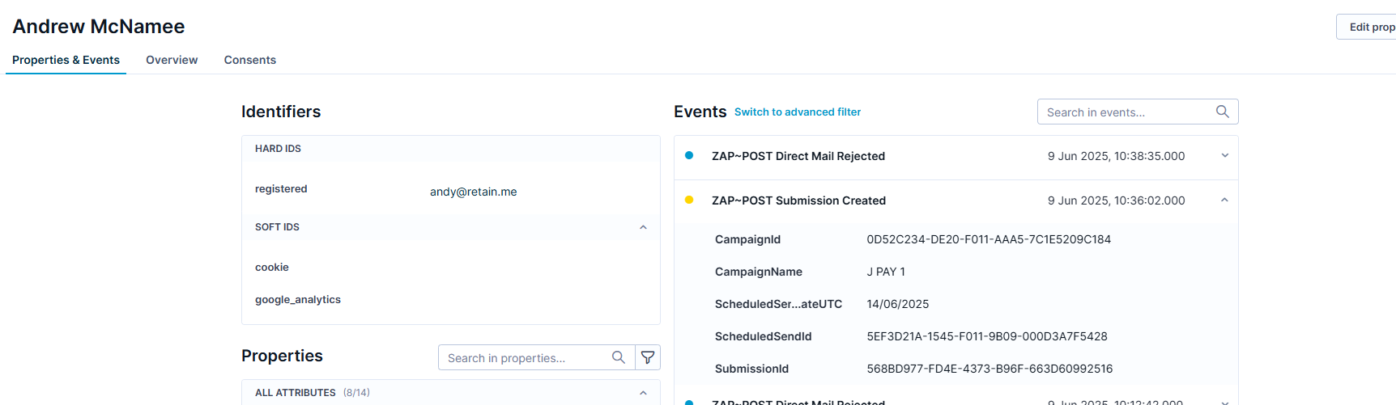Click yellow dot beside Submission Created event
1396x405 pixels.
[x=689, y=200]
